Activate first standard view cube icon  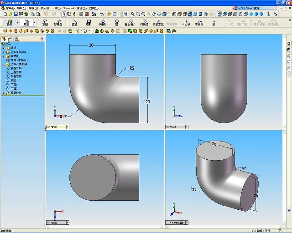click(219, 14)
